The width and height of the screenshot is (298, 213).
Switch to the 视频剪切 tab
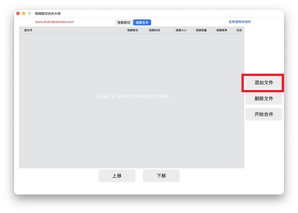(x=123, y=22)
